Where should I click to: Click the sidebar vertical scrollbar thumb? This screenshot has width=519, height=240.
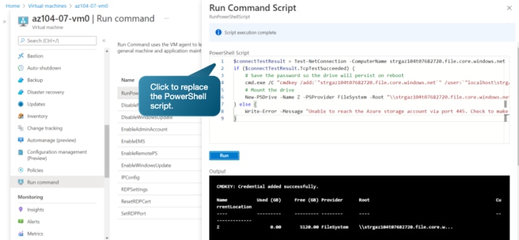coord(106,151)
